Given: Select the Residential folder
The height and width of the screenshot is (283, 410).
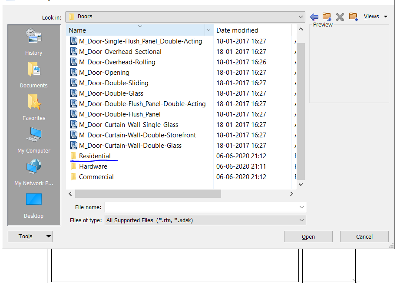Looking at the screenshot, I should [x=94, y=156].
